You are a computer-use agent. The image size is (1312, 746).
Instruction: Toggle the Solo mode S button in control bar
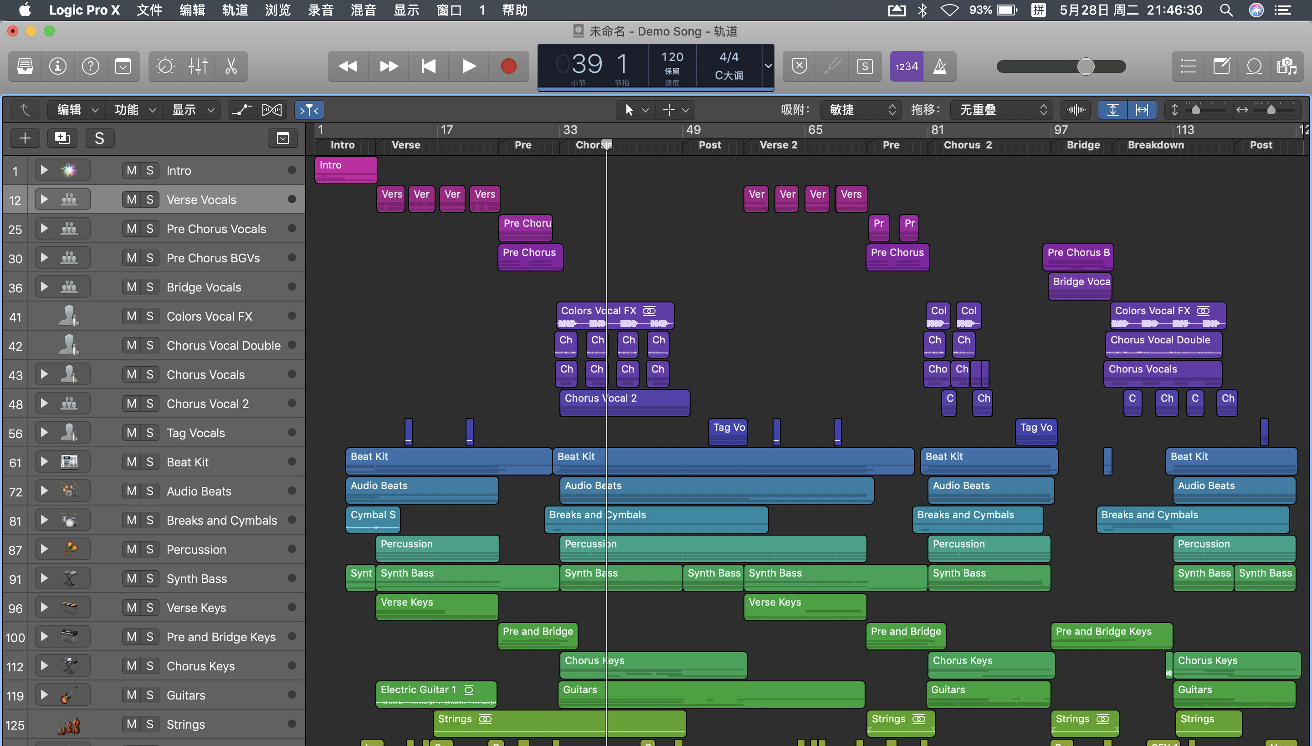(x=865, y=66)
